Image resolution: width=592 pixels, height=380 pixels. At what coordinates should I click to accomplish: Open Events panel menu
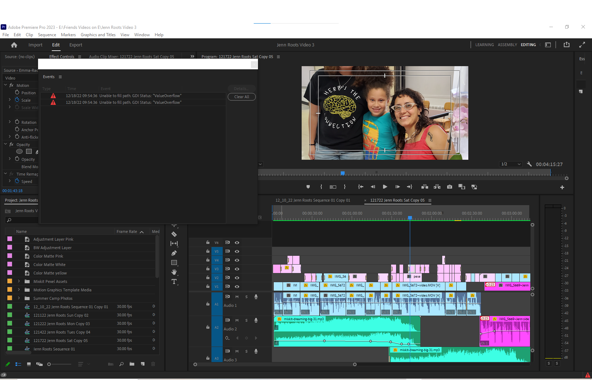60,77
